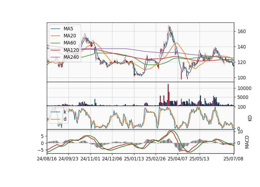Click the 5000 volume axis label
This screenshot has height=187, width=260.
(243, 97)
